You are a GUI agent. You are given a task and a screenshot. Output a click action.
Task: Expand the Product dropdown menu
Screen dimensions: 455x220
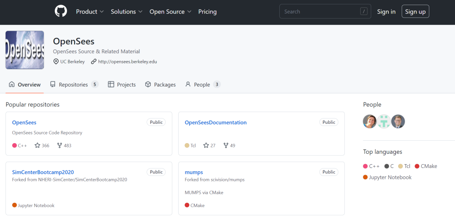(90, 12)
